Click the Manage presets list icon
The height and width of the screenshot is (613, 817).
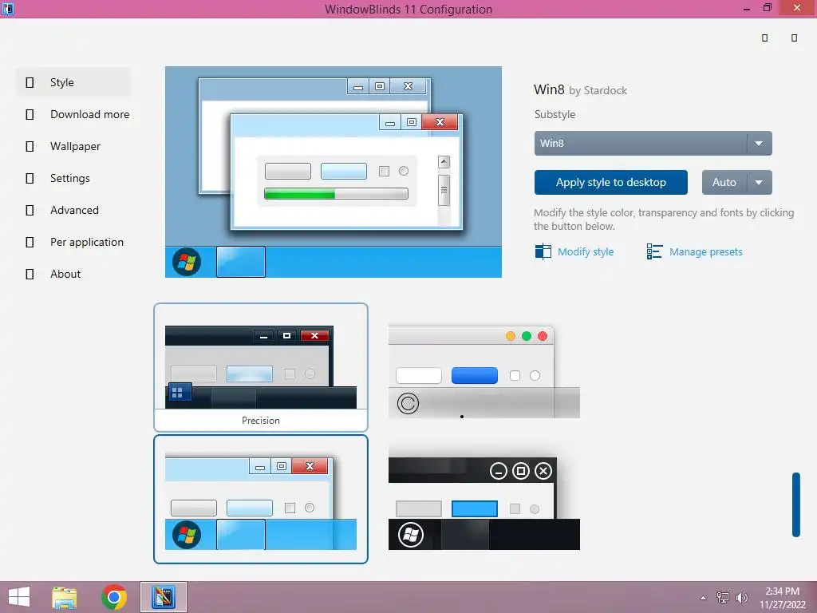point(654,251)
